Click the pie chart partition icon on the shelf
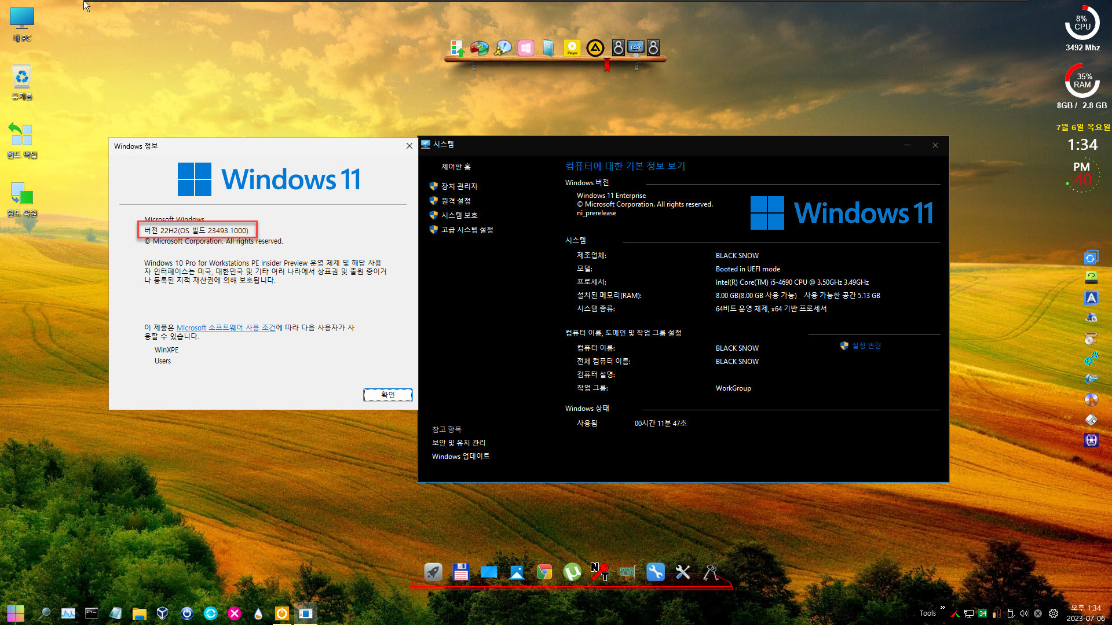1112x625 pixels. (x=479, y=48)
